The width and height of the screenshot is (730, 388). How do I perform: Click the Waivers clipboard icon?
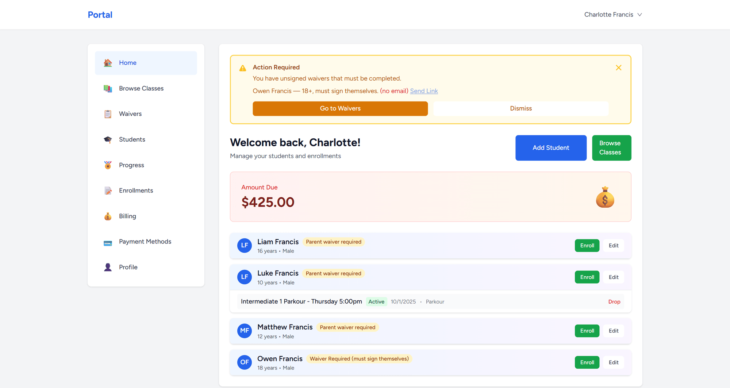pyautogui.click(x=108, y=114)
